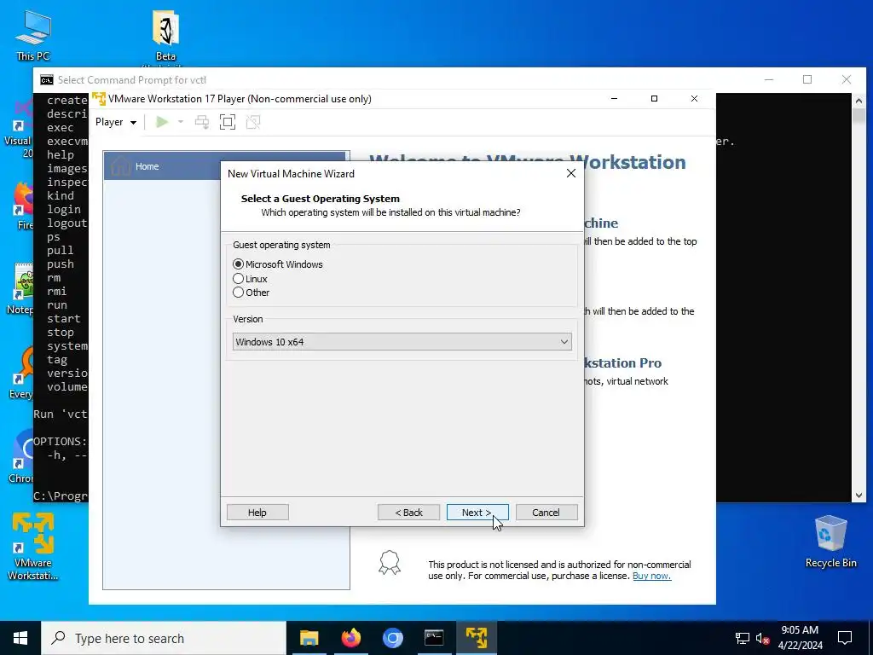Select the Home item in VMware library

[x=226, y=166]
